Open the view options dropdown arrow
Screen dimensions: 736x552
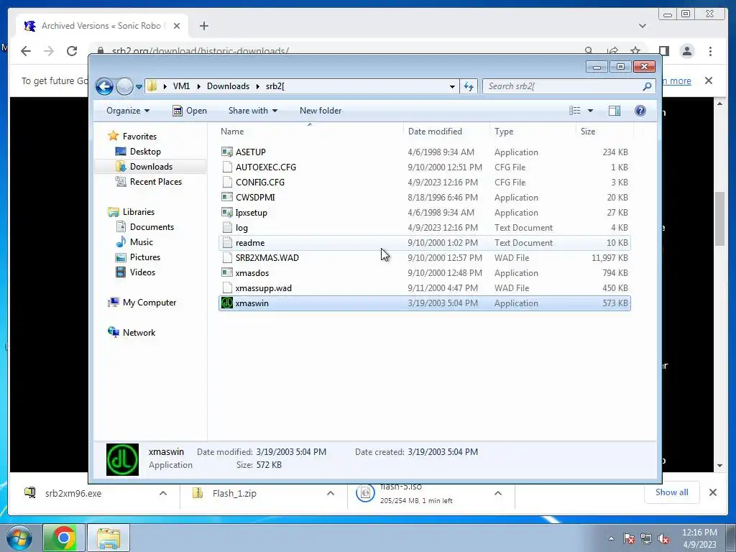tap(591, 111)
